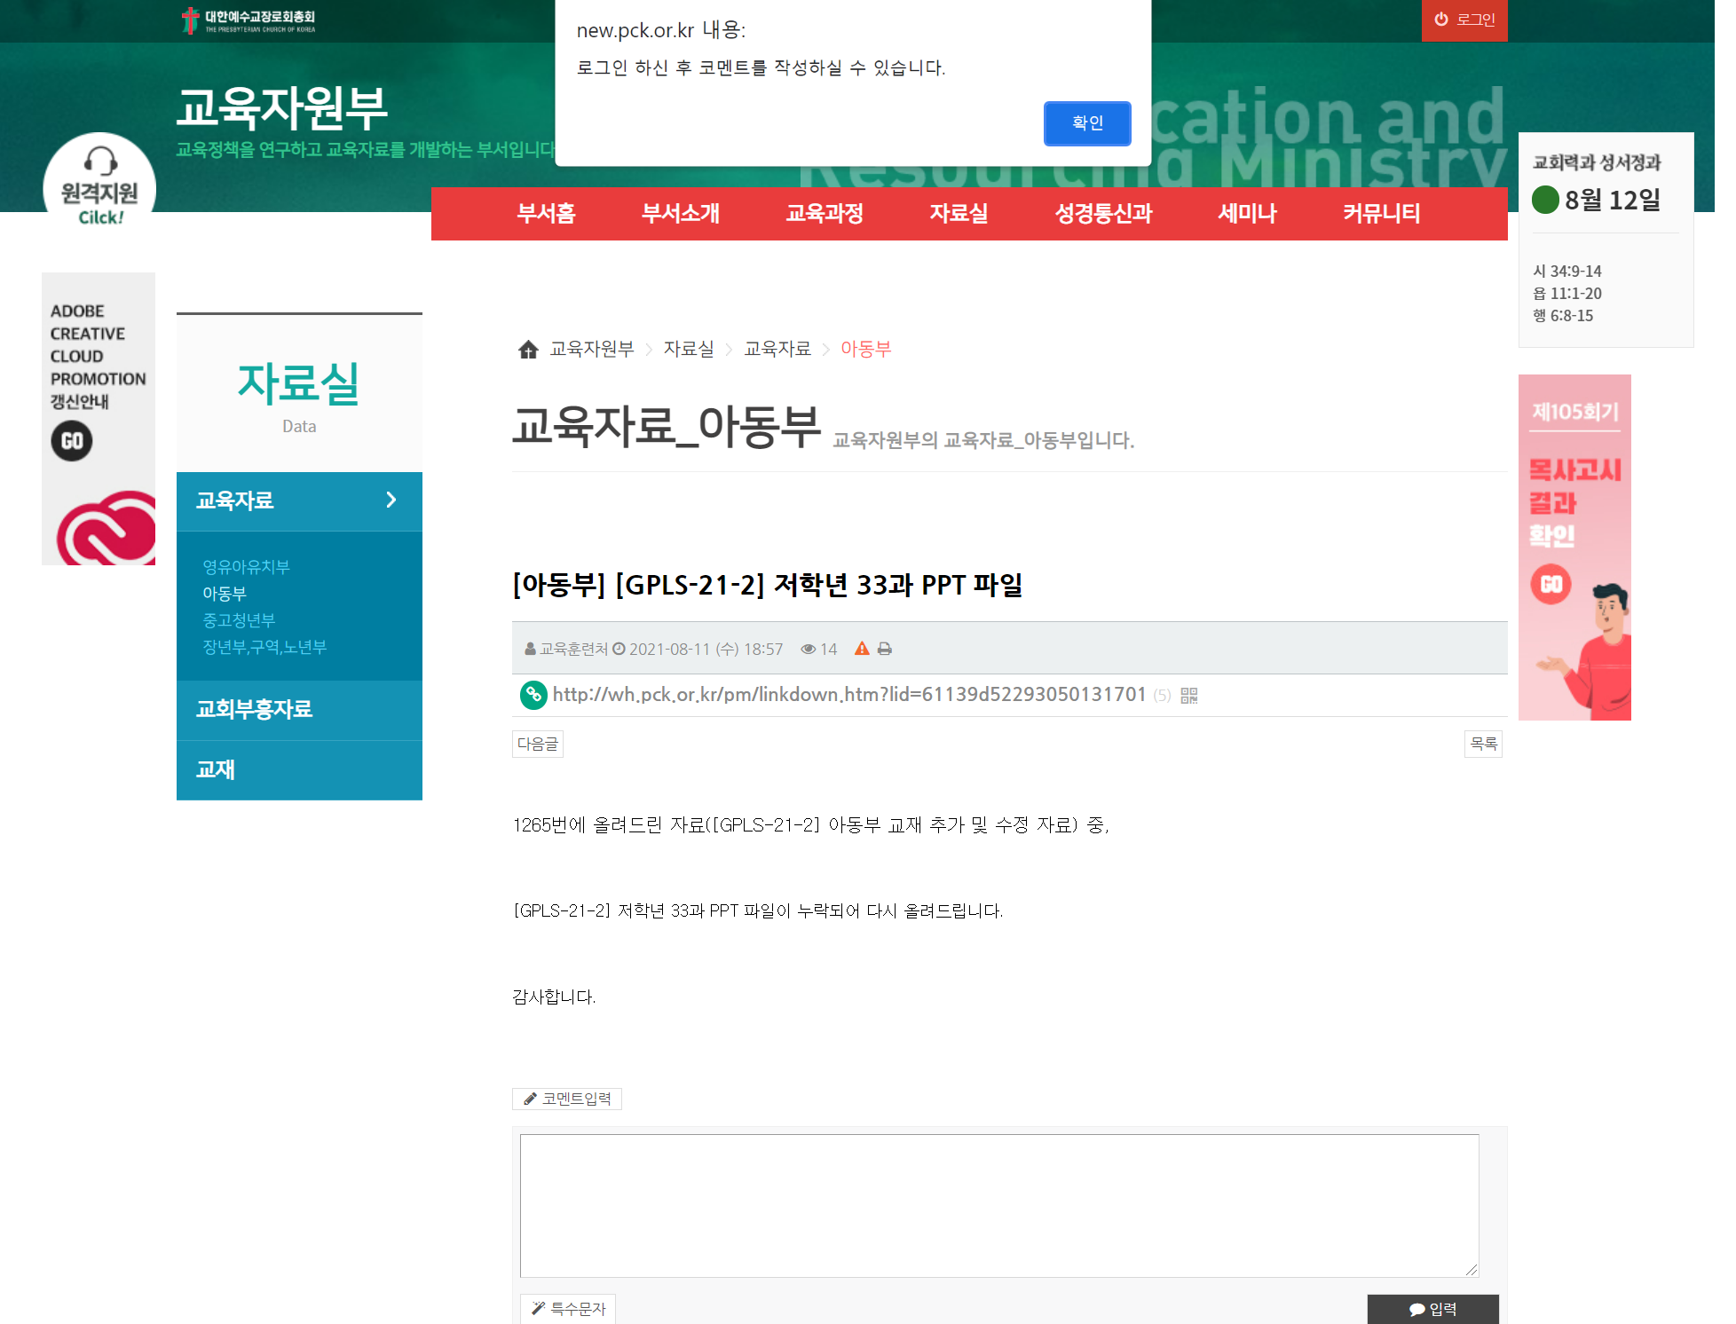Click the warning report triangle icon
This screenshot has width=1736, height=1324.
coord(861,649)
